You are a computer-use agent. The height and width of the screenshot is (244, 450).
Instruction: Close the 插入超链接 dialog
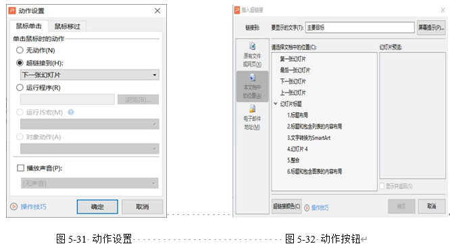pos(443,10)
